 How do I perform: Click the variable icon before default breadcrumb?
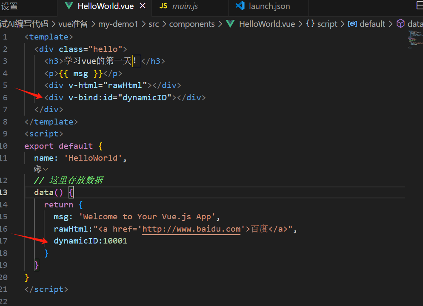[352, 24]
